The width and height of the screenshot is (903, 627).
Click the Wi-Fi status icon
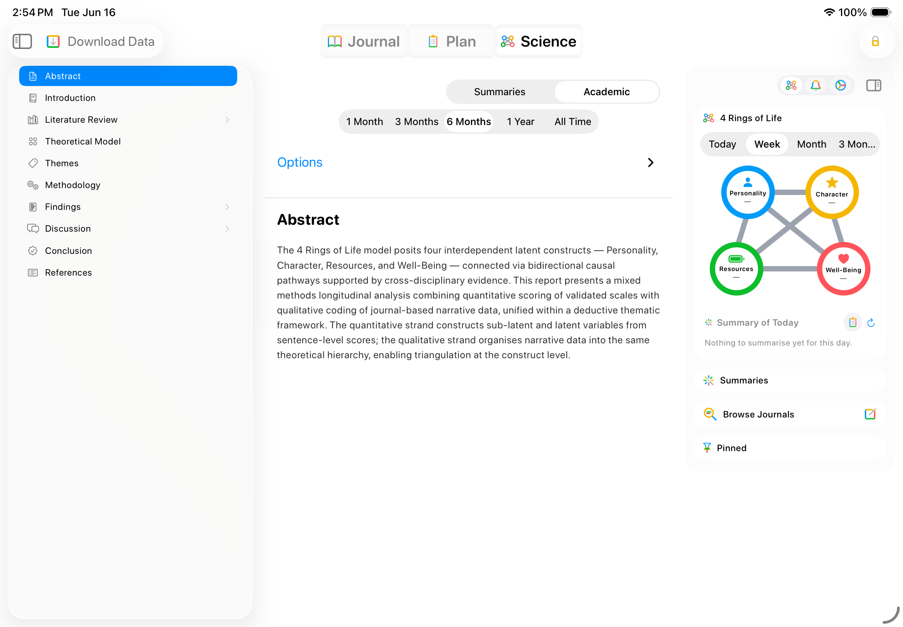829,12
